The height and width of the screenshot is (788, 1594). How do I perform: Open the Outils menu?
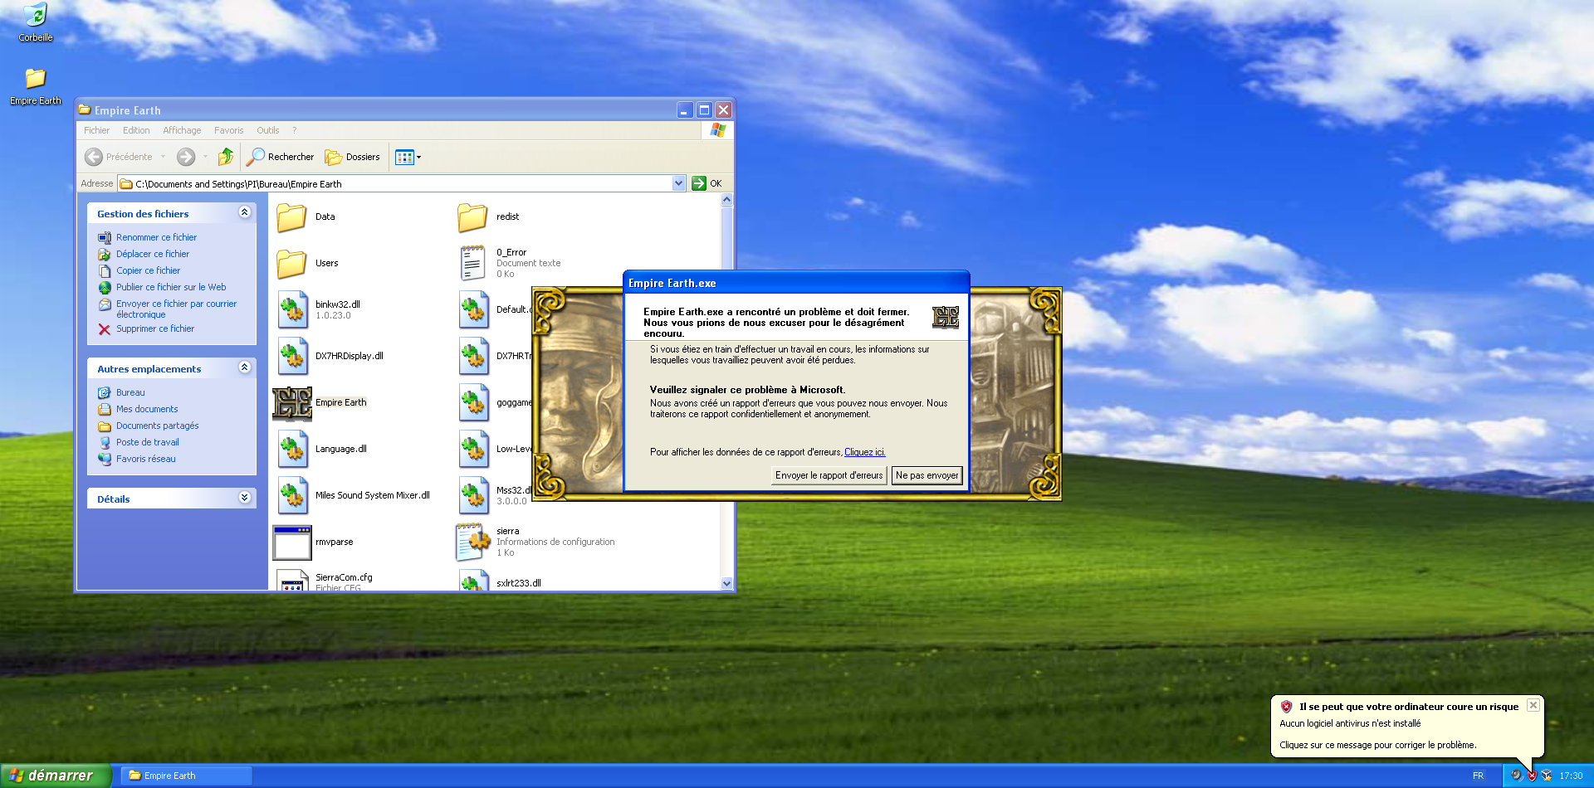pos(267,130)
